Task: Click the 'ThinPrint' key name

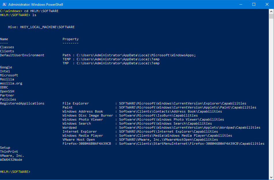Action: [9, 152]
